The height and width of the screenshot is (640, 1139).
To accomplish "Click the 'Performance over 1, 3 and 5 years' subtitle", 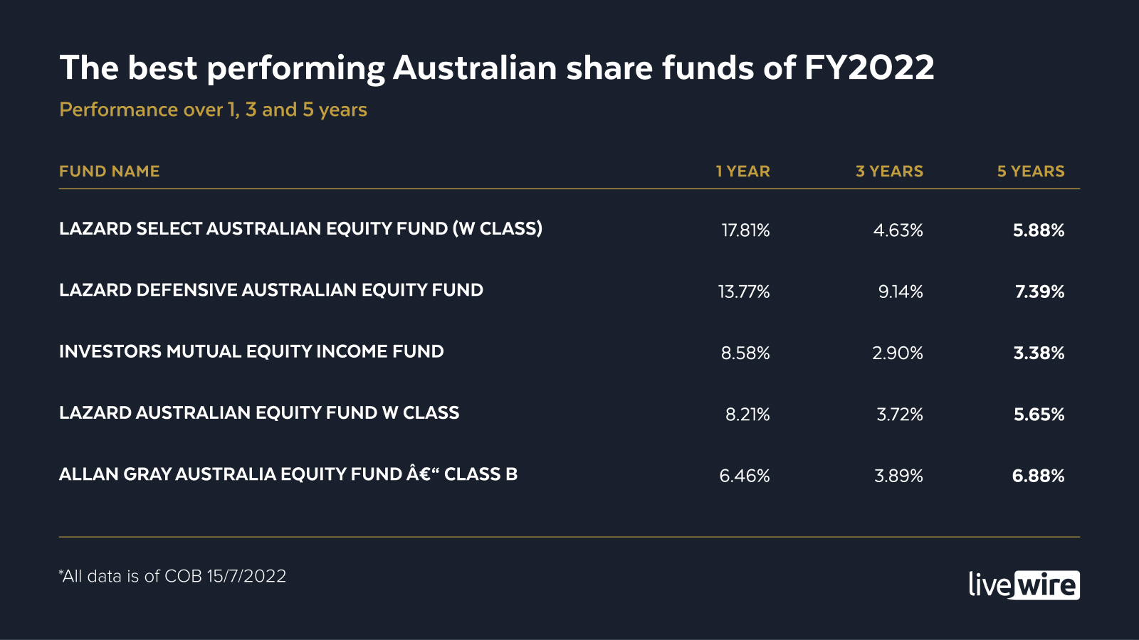I will (x=214, y=110).
